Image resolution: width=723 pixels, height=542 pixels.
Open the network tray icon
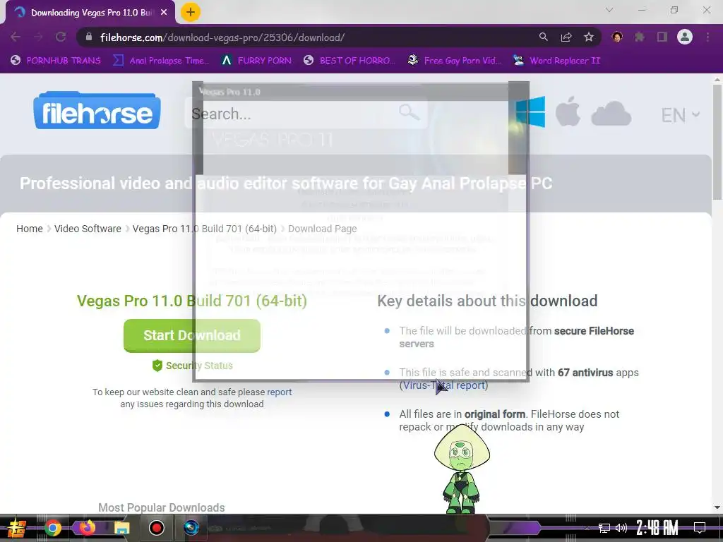pos(604,528)
